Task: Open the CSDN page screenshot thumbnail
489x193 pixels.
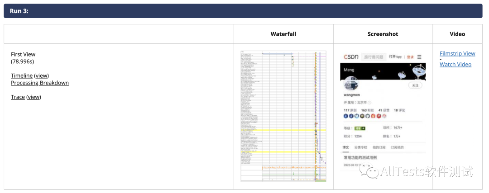Action: point(383,112)
